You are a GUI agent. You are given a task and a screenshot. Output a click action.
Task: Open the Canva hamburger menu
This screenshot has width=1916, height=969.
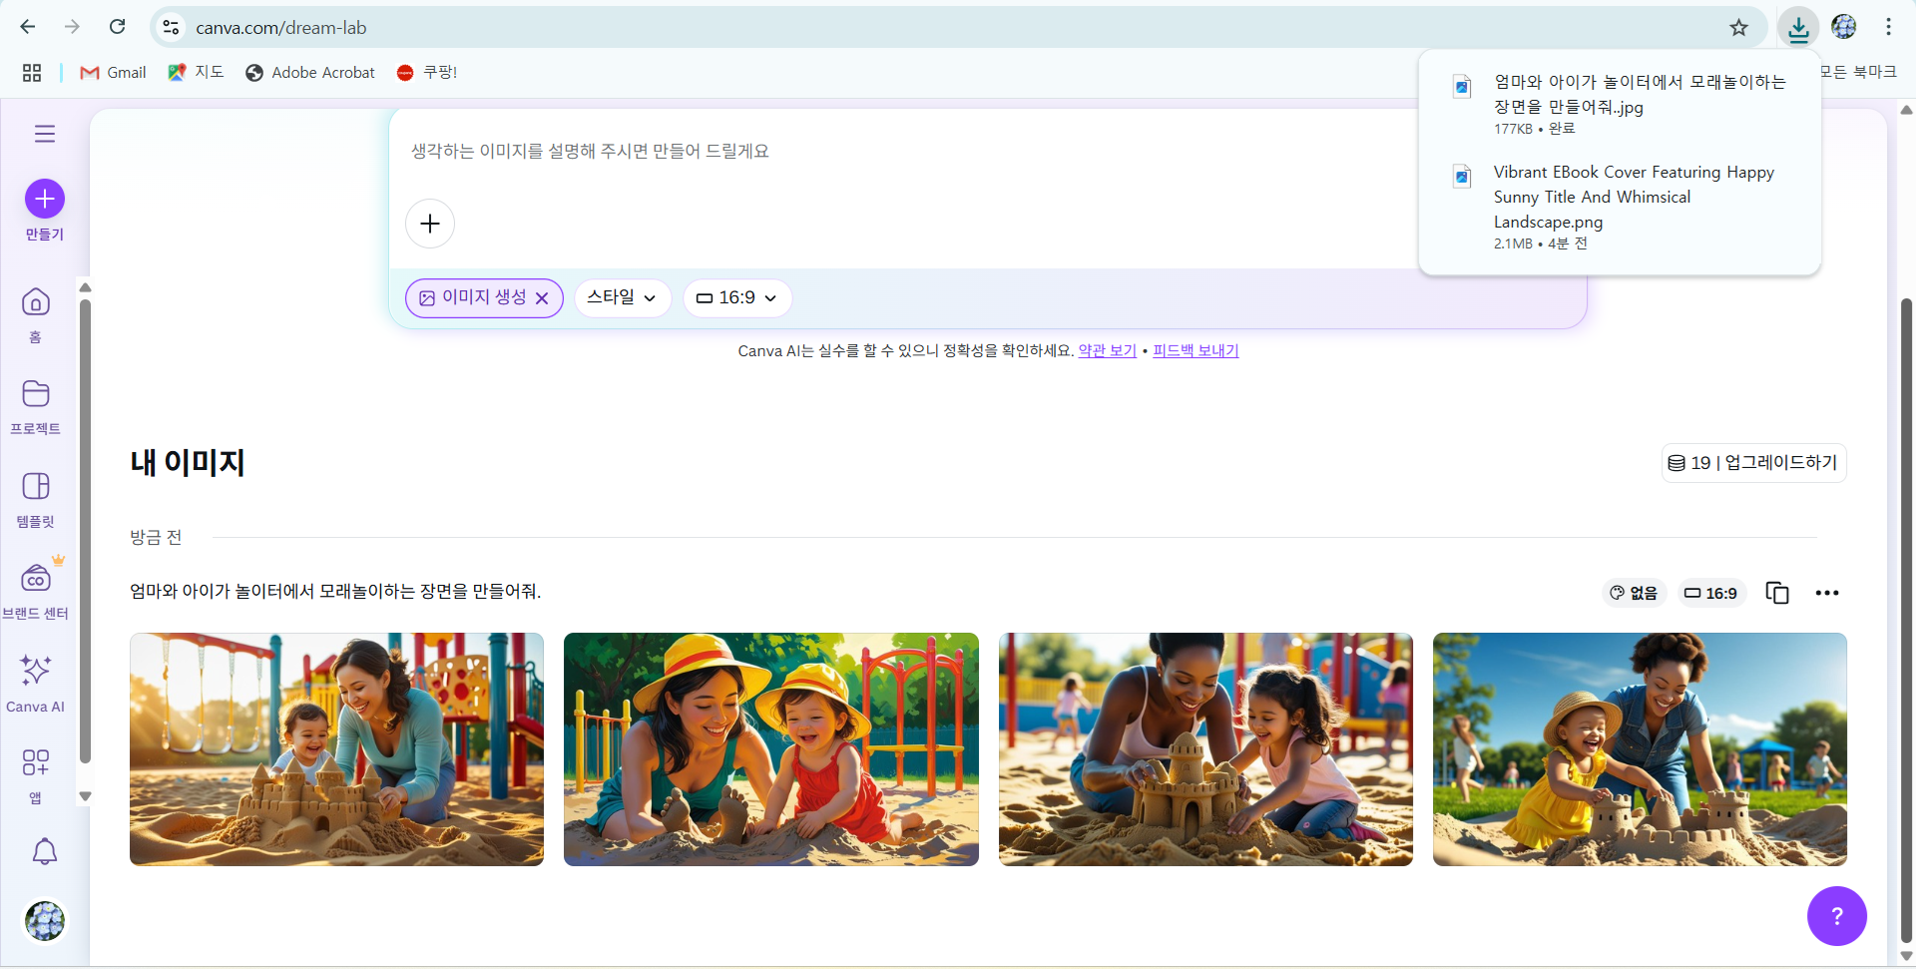coord(45,134)
